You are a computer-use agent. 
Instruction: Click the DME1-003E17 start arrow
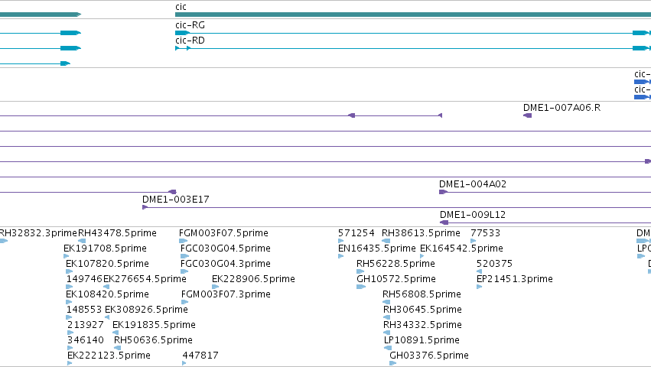(145, 207)
